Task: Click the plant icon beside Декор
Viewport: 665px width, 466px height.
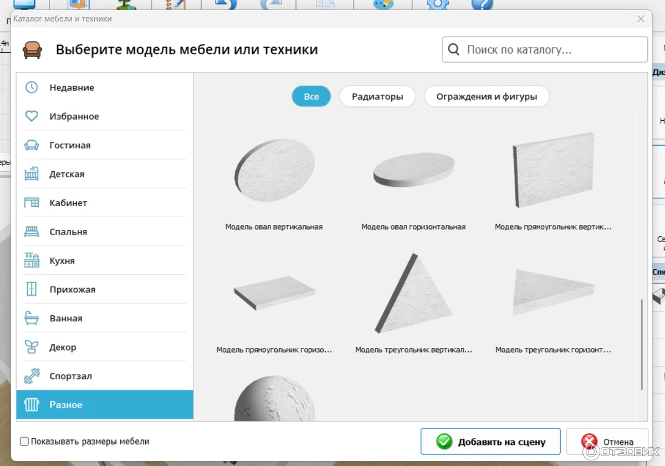Action: click(x=32, y=347)
